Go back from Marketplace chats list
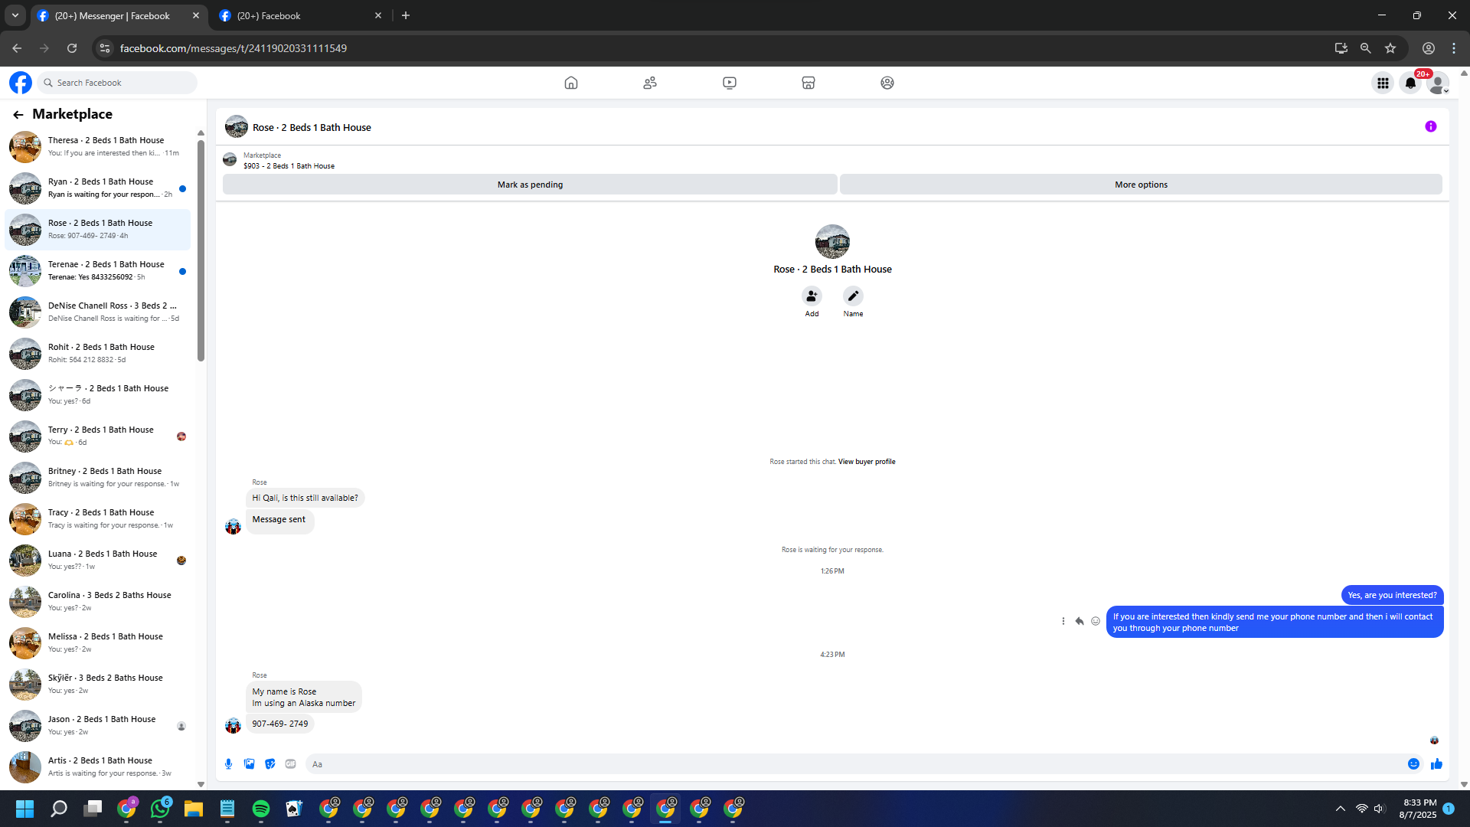 18,114
